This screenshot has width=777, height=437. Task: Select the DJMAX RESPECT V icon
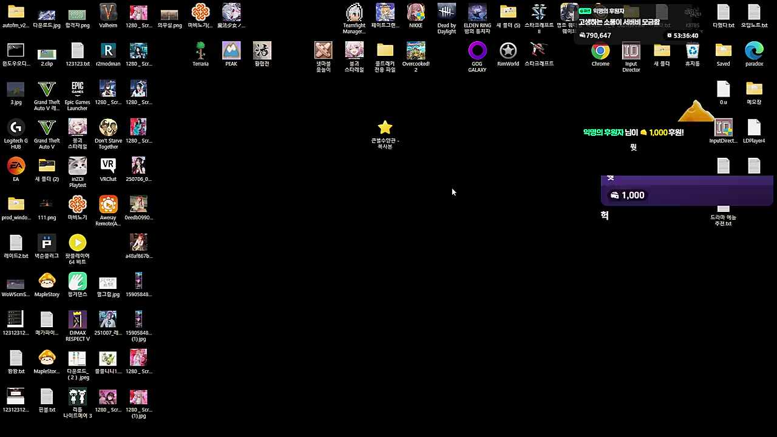click(x=77, y=319)
